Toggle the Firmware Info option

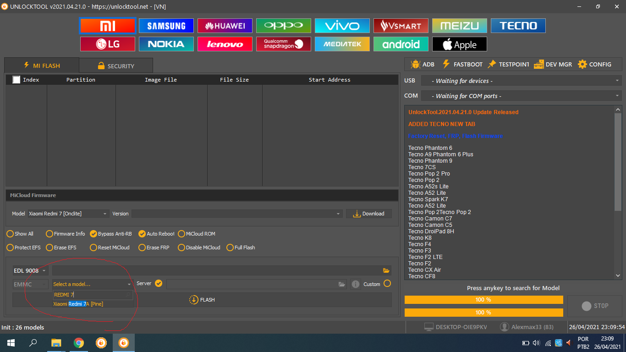[x=66, y=234]
